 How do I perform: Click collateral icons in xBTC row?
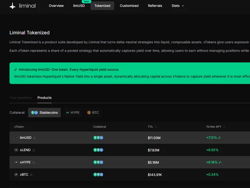tap(98, 174)
